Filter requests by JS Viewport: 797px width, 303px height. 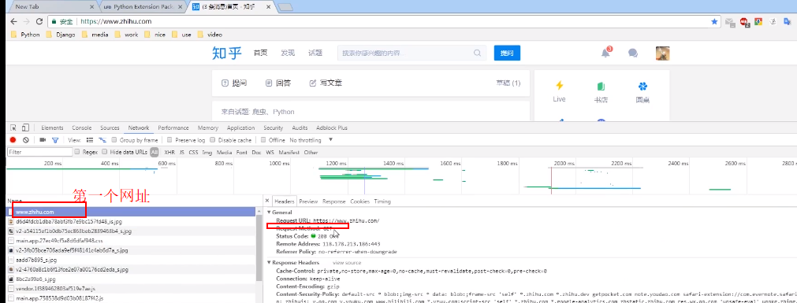point(182,152)
